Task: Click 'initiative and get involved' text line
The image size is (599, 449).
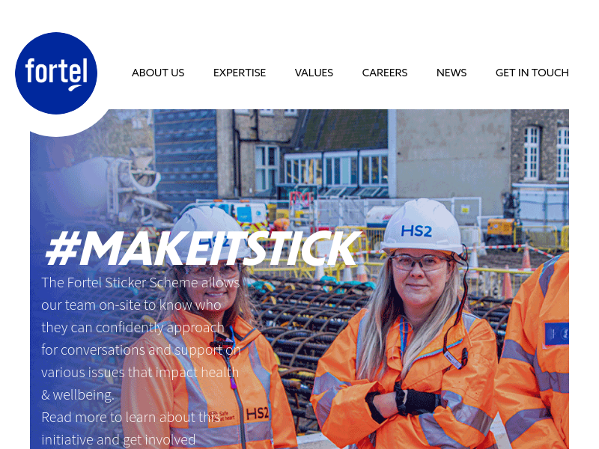Action: [x=118, y=440]
